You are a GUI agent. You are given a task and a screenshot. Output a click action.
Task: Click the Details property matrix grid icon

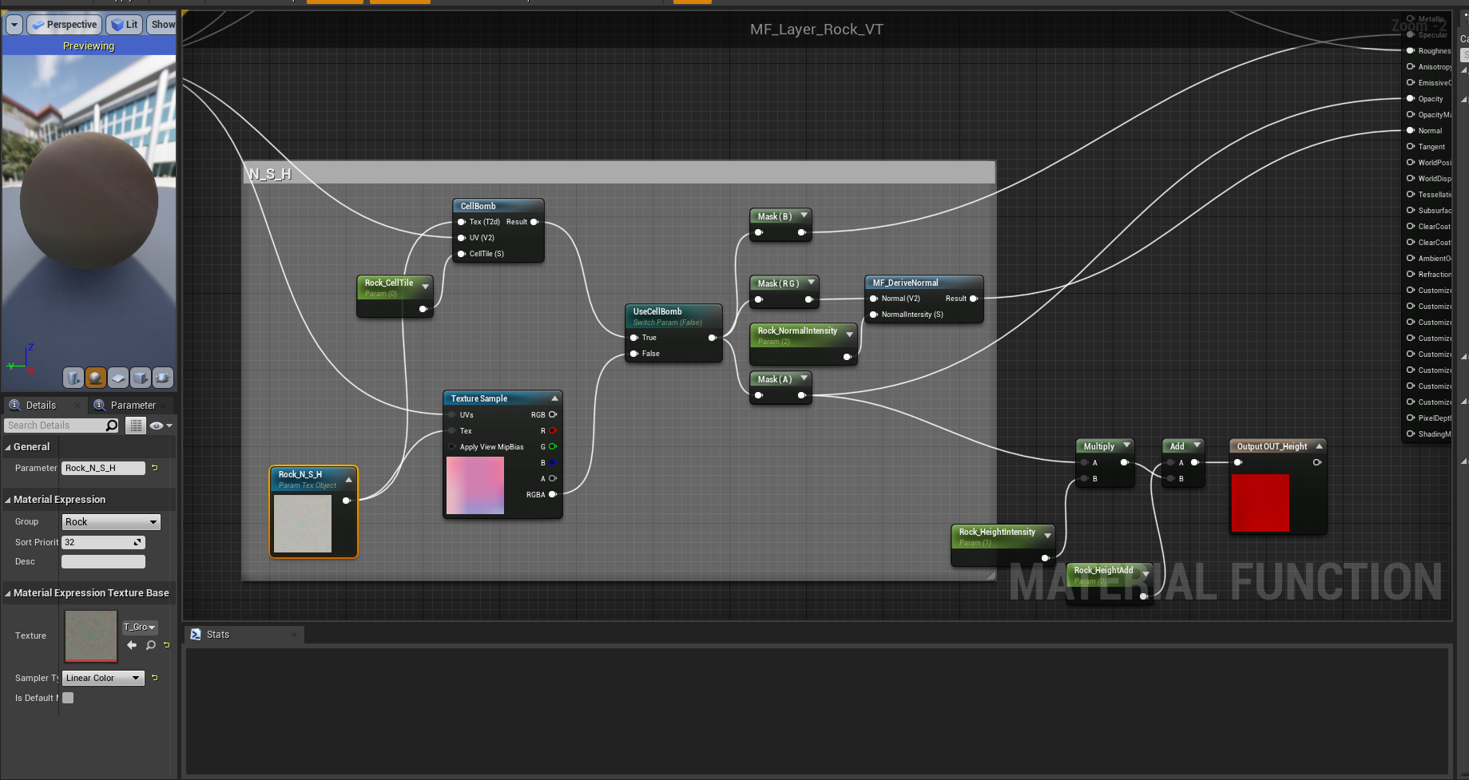tap(136, 426)
